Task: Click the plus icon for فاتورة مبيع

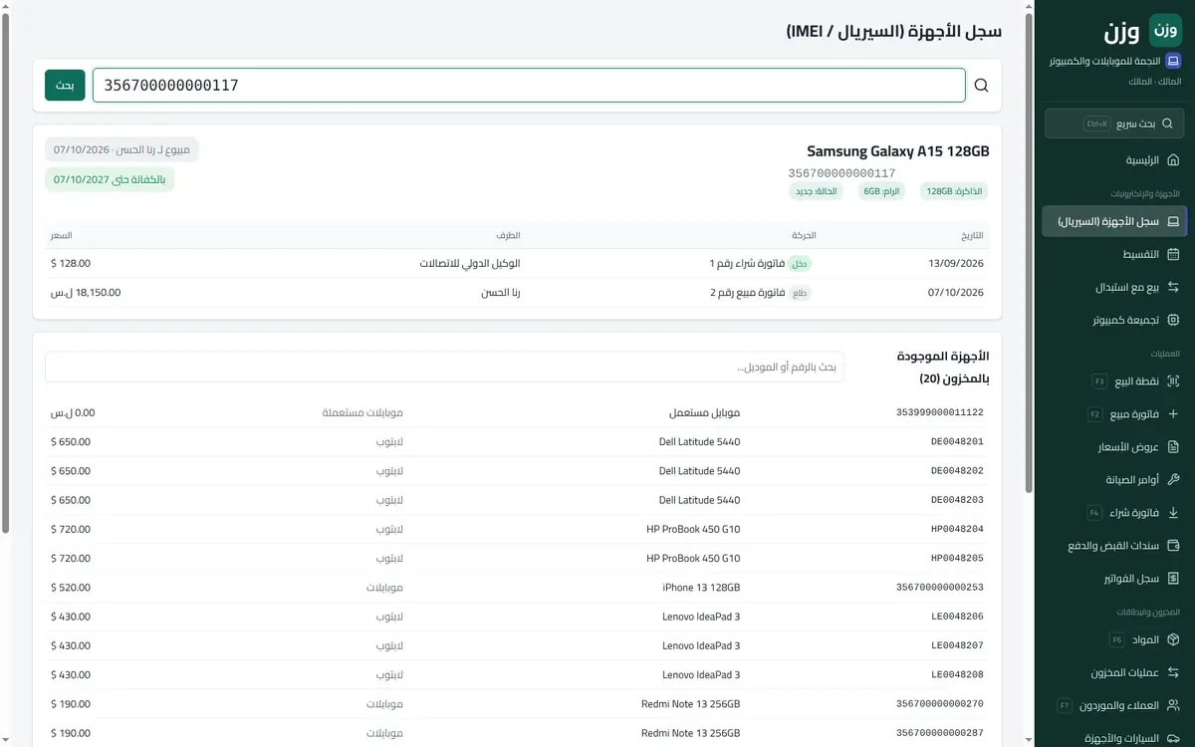Action: point(1173,413)
